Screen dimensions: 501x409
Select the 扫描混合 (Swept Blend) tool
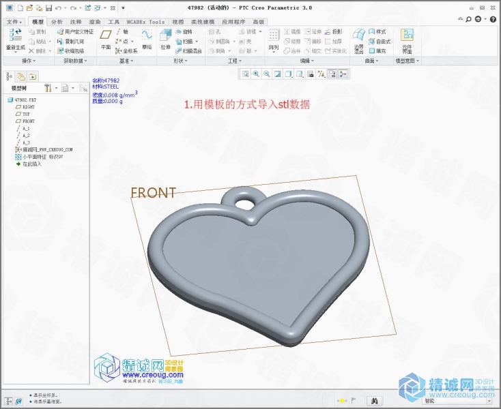[188, 50]
